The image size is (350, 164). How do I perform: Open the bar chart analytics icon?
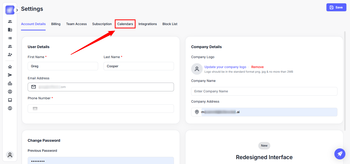coord(10,83)
